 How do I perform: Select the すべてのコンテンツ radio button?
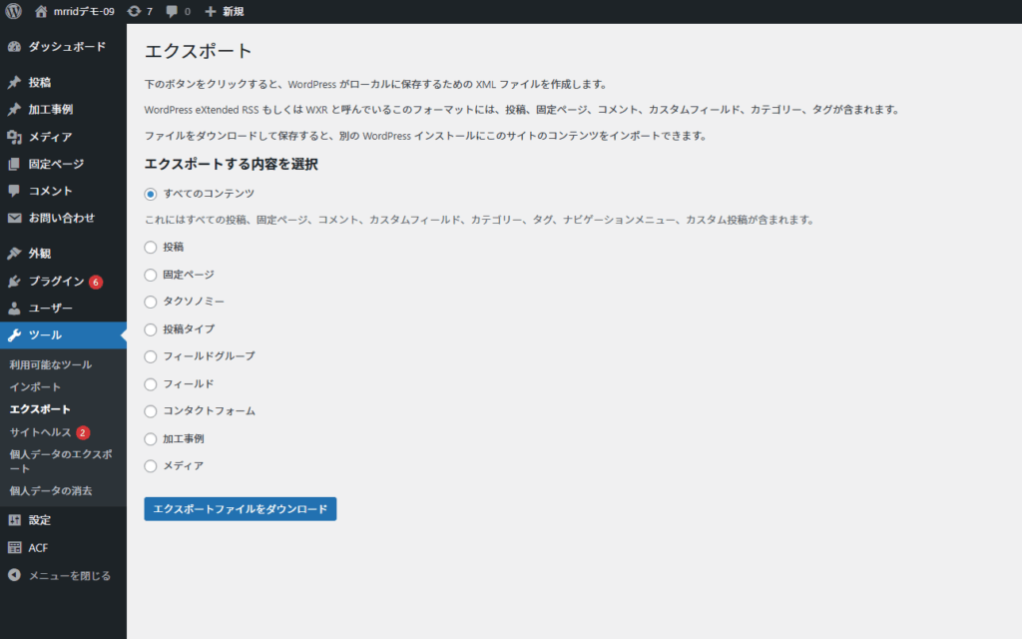click(x=151, y=194)
